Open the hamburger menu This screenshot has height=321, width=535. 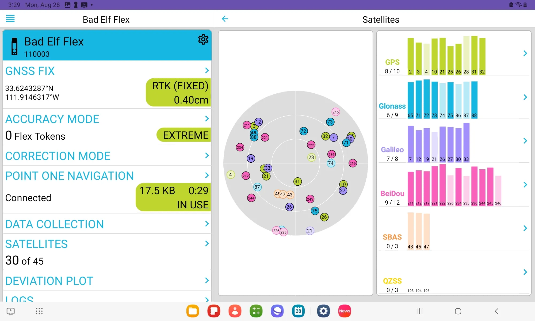click(10, 19)
